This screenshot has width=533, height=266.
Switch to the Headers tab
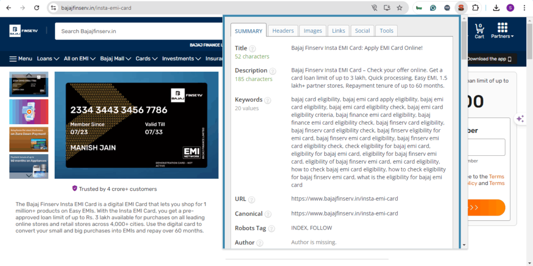click(x=283, y=31)
